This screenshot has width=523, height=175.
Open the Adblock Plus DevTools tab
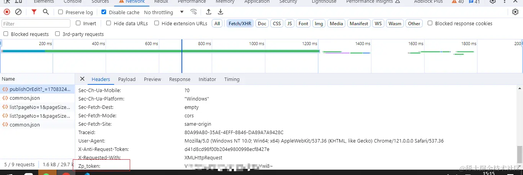tap(428, 2)
